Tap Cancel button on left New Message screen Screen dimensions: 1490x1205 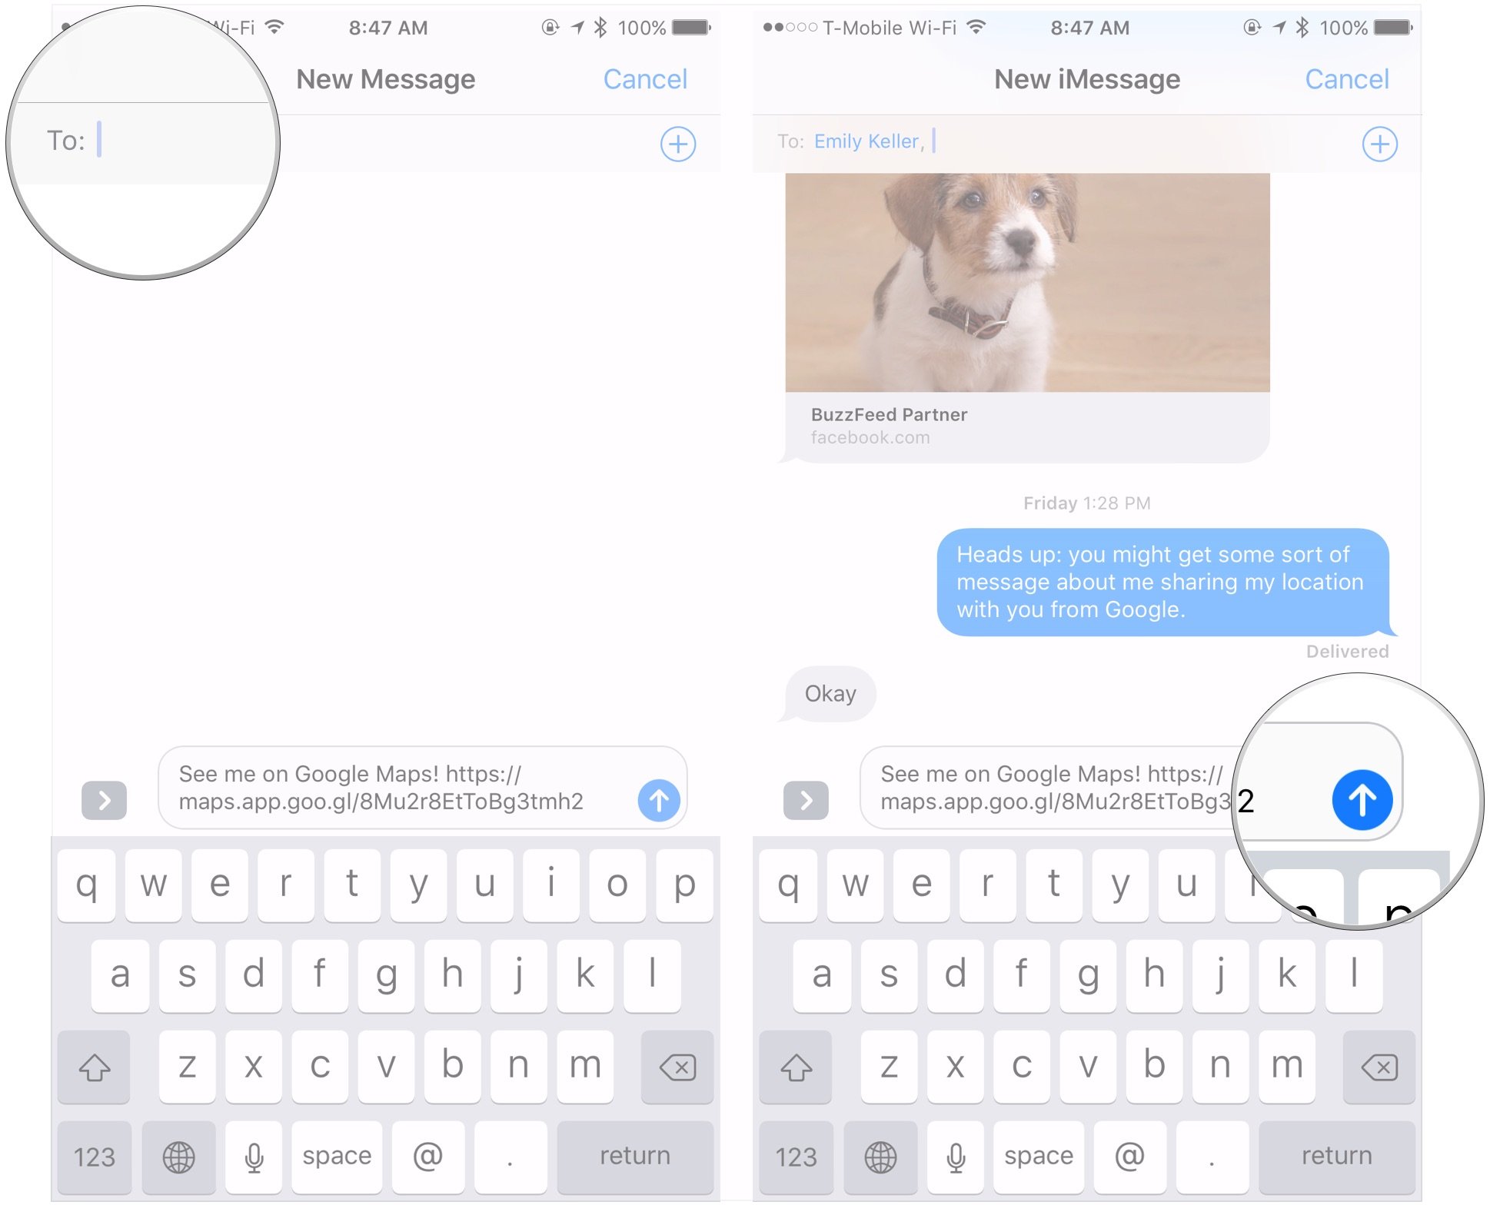[x=648, y=78]
